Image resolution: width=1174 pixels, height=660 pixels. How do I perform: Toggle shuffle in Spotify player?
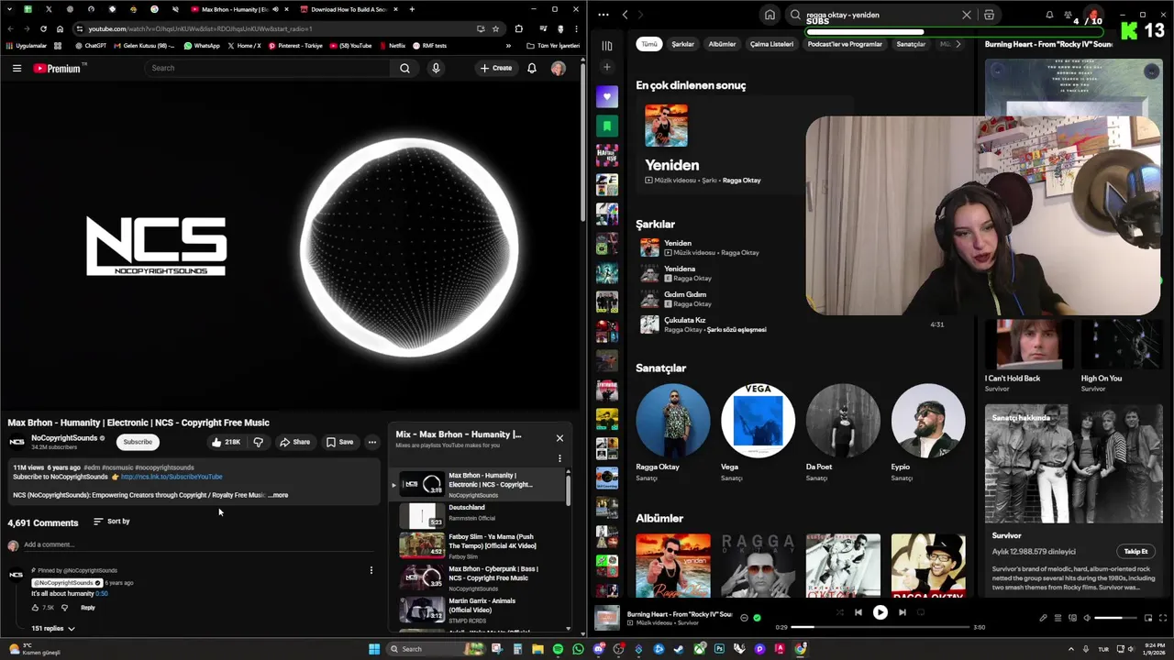point(839,612)
